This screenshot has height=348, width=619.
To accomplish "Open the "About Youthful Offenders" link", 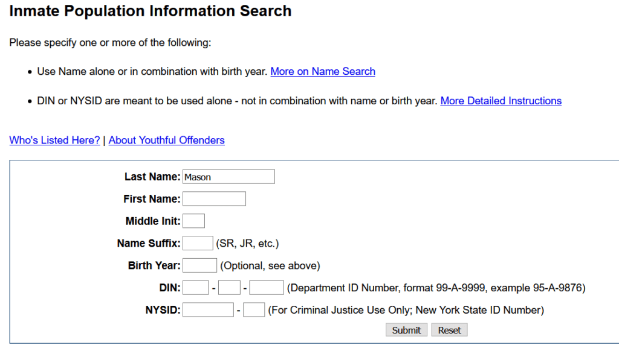I will point(166,140).
